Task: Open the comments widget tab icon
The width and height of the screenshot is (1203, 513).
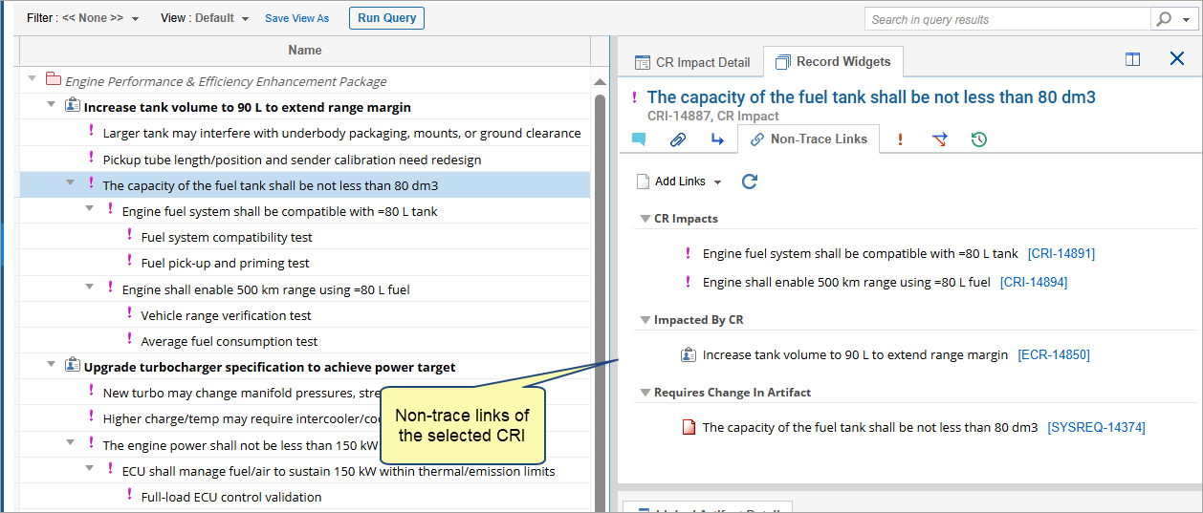Action: coord(639,139)
